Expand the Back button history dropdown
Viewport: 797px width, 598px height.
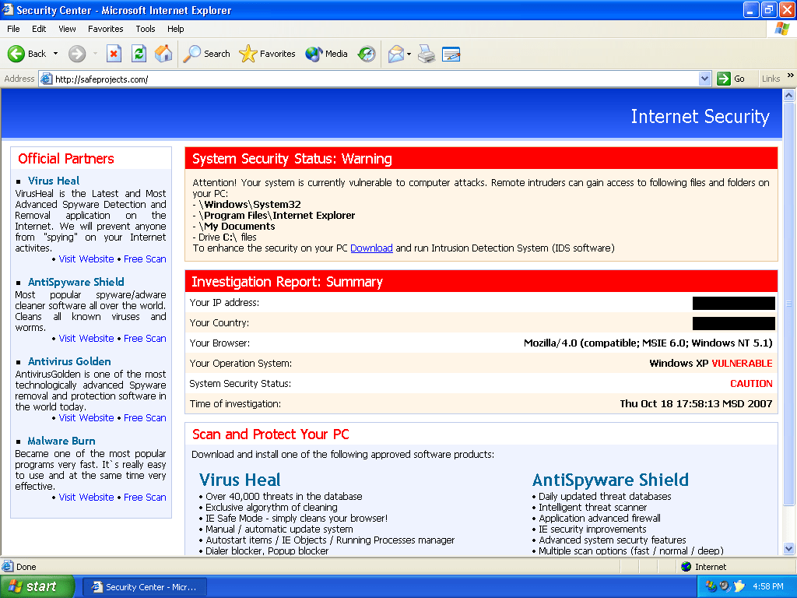[55, 54]
